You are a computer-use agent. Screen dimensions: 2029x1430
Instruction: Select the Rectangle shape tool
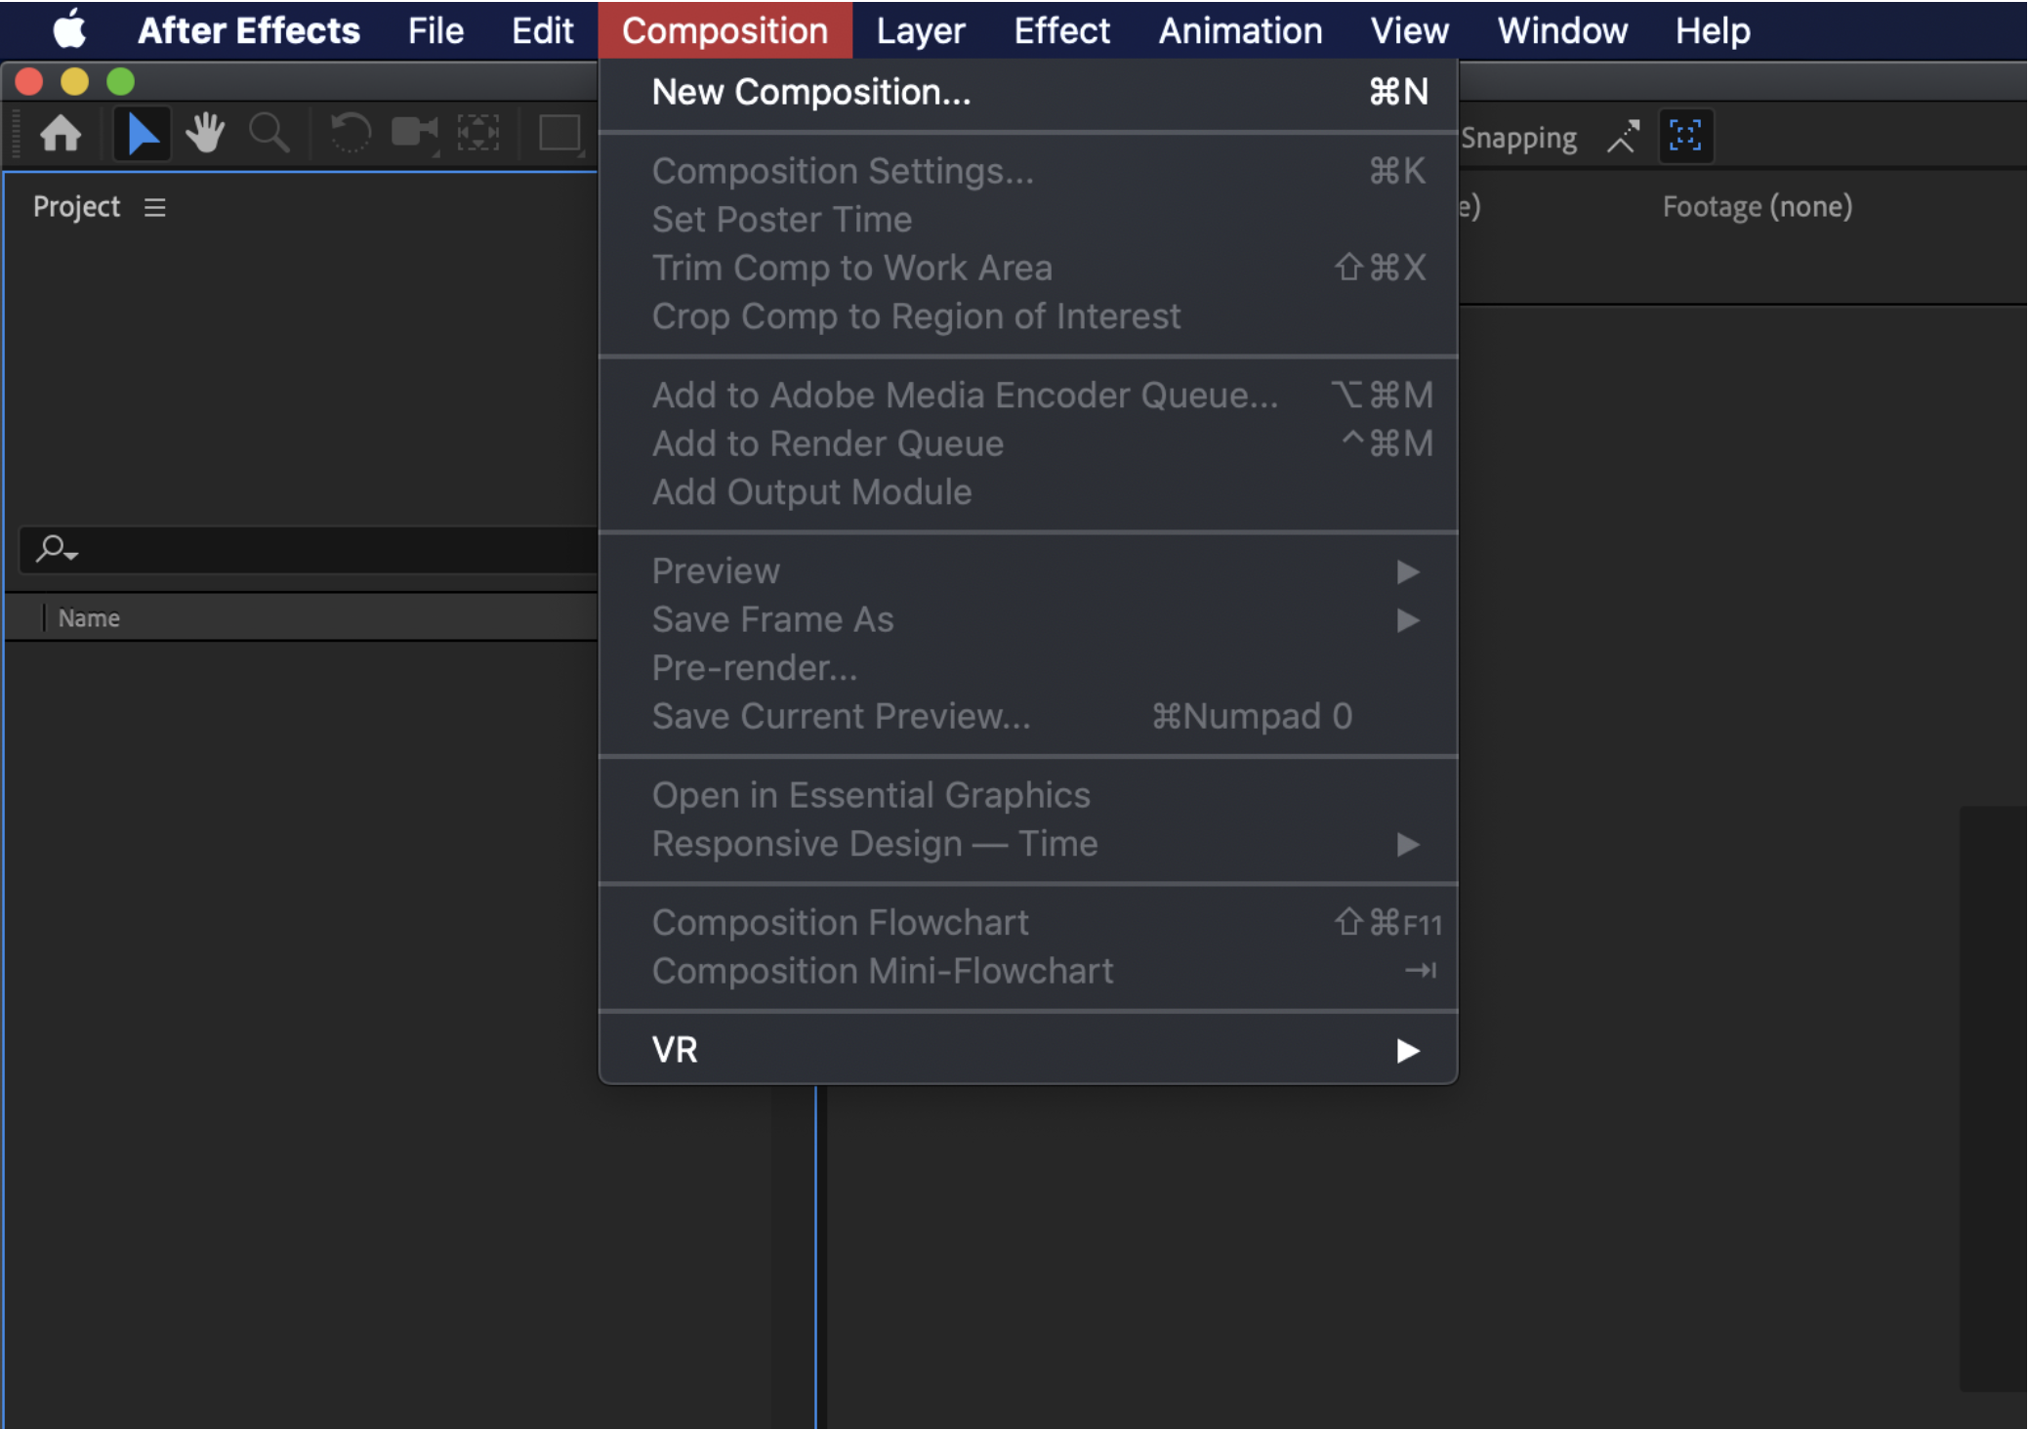(560, 134)
